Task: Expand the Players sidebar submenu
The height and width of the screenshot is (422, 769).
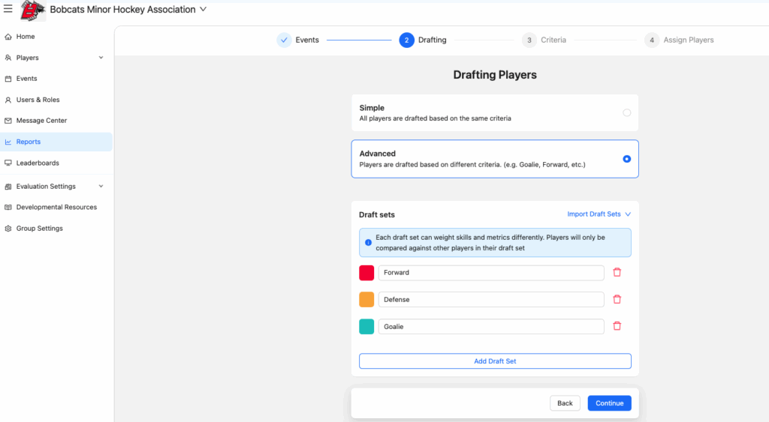Action: [x=101, y=58]
